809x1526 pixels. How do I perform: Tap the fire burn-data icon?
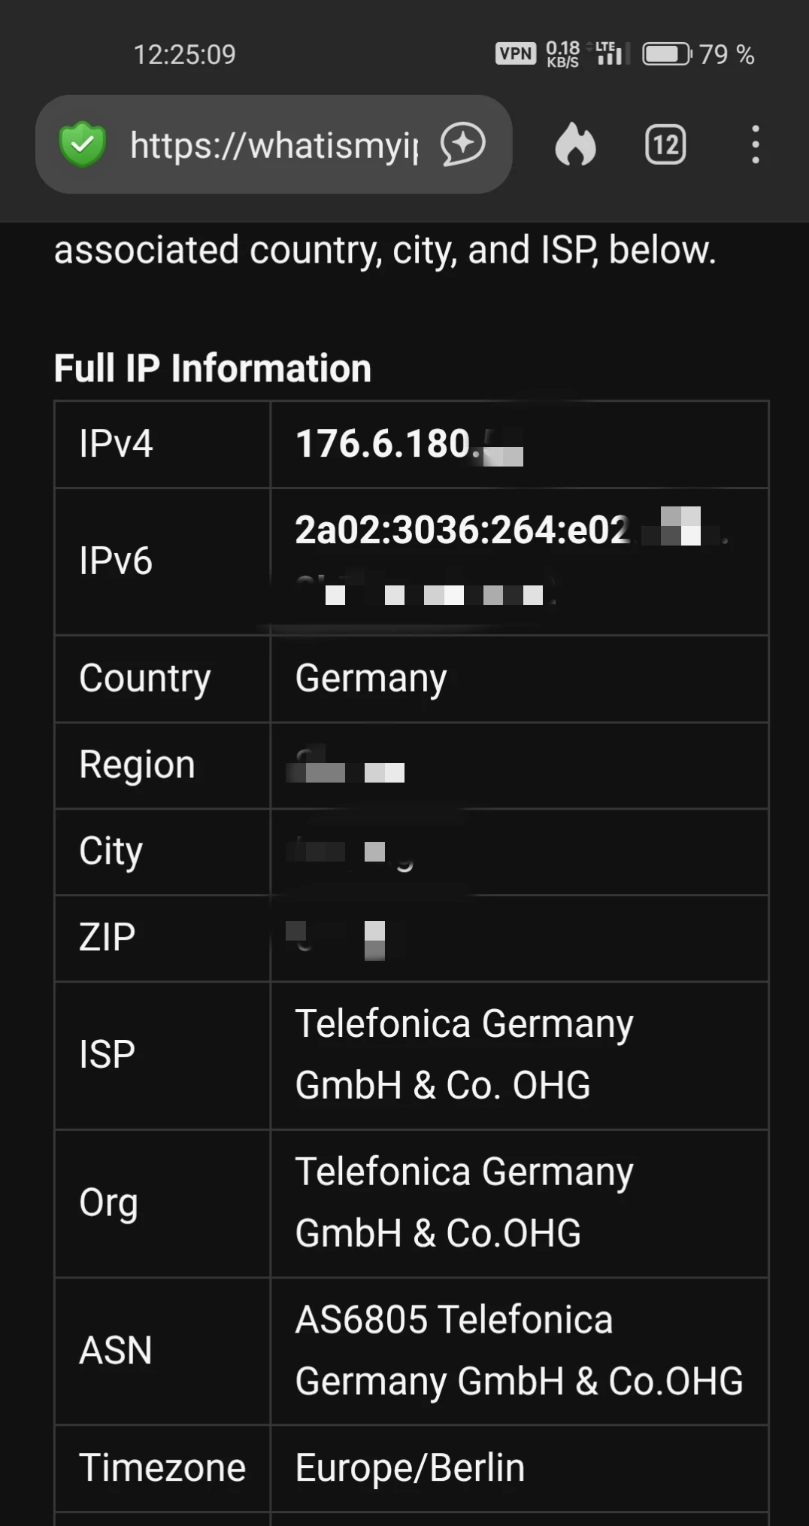point(575,144)
